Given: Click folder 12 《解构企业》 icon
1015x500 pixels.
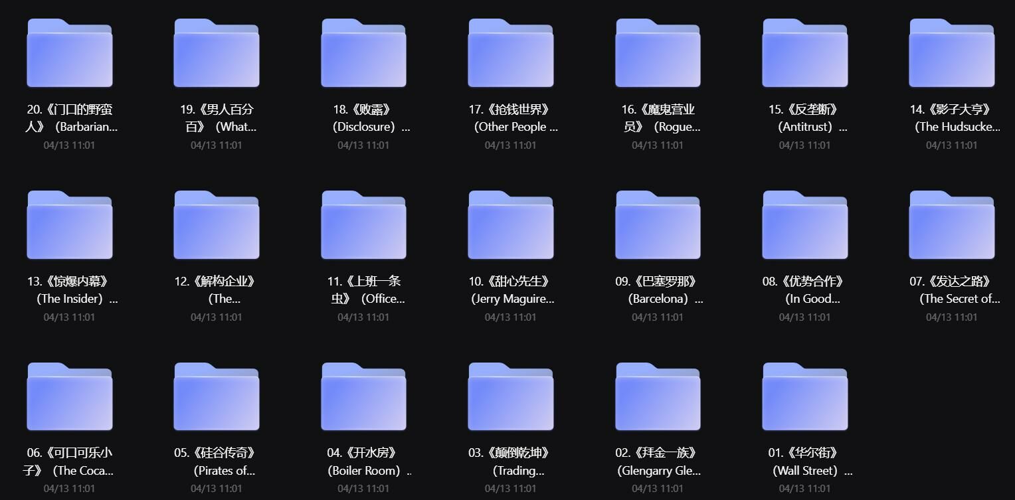Looking at the screenshot, I should [216, 226].
